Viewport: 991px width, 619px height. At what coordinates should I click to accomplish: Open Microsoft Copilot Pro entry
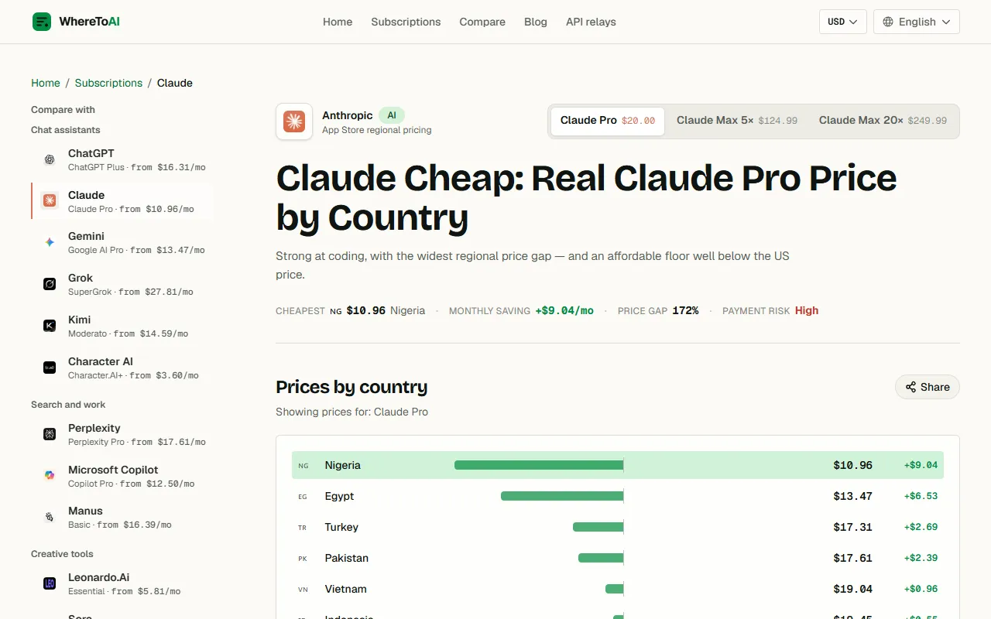point(122,476)
